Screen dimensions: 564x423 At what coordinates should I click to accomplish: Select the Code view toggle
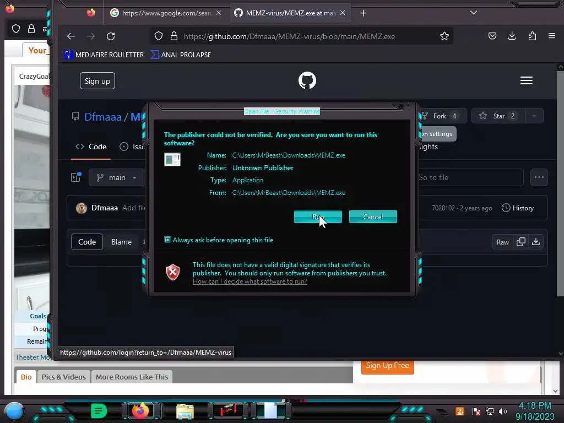(x=87, y=242)
